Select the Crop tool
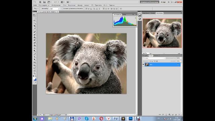The height and width of the screenshot is (121, 215). pyautogui.click(x=35, y=26)
